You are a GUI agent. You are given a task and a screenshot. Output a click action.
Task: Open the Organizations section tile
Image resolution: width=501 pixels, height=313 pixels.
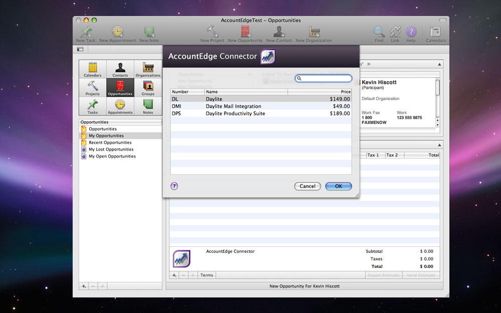(148, 69)
